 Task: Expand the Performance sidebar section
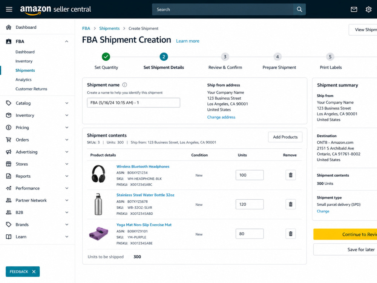pos(67,188)
